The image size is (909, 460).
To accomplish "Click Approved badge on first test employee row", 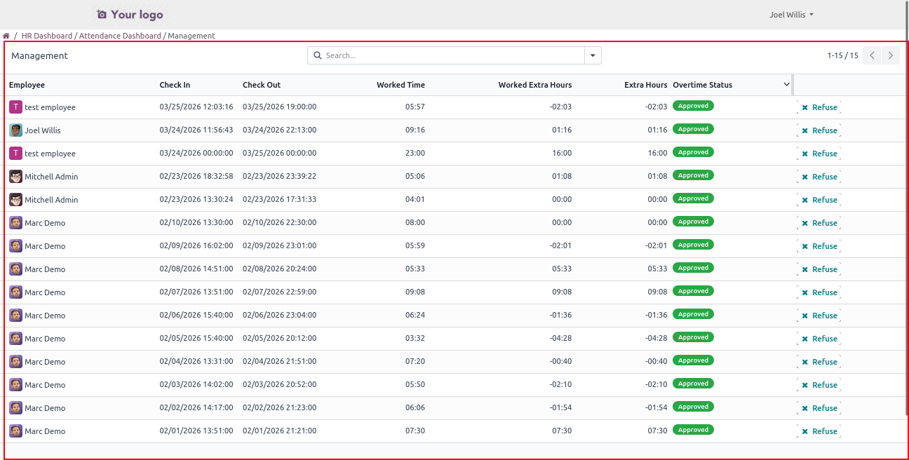I will pos(693,106).
